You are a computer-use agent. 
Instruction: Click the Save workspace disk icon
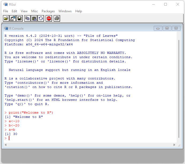pos(19,18)
